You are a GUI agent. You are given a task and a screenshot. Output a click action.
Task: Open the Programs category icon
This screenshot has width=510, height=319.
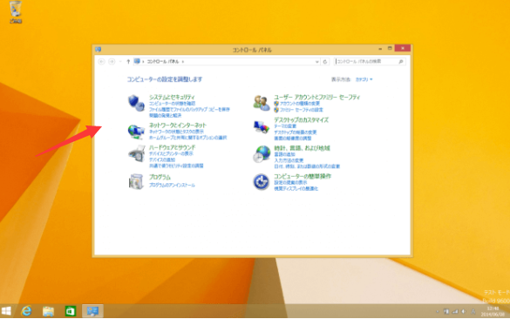(136, 181)
